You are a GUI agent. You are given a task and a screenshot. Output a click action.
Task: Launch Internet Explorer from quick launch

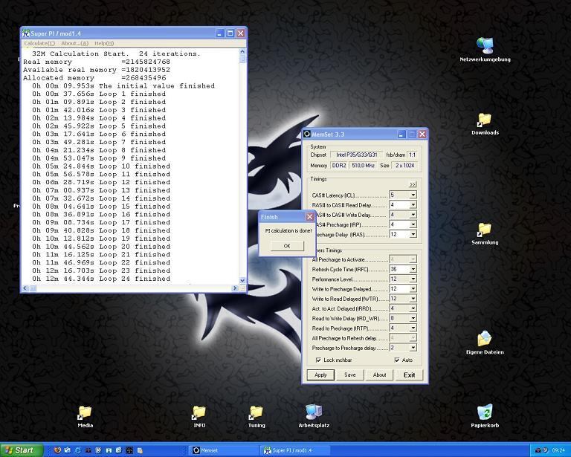78,450
